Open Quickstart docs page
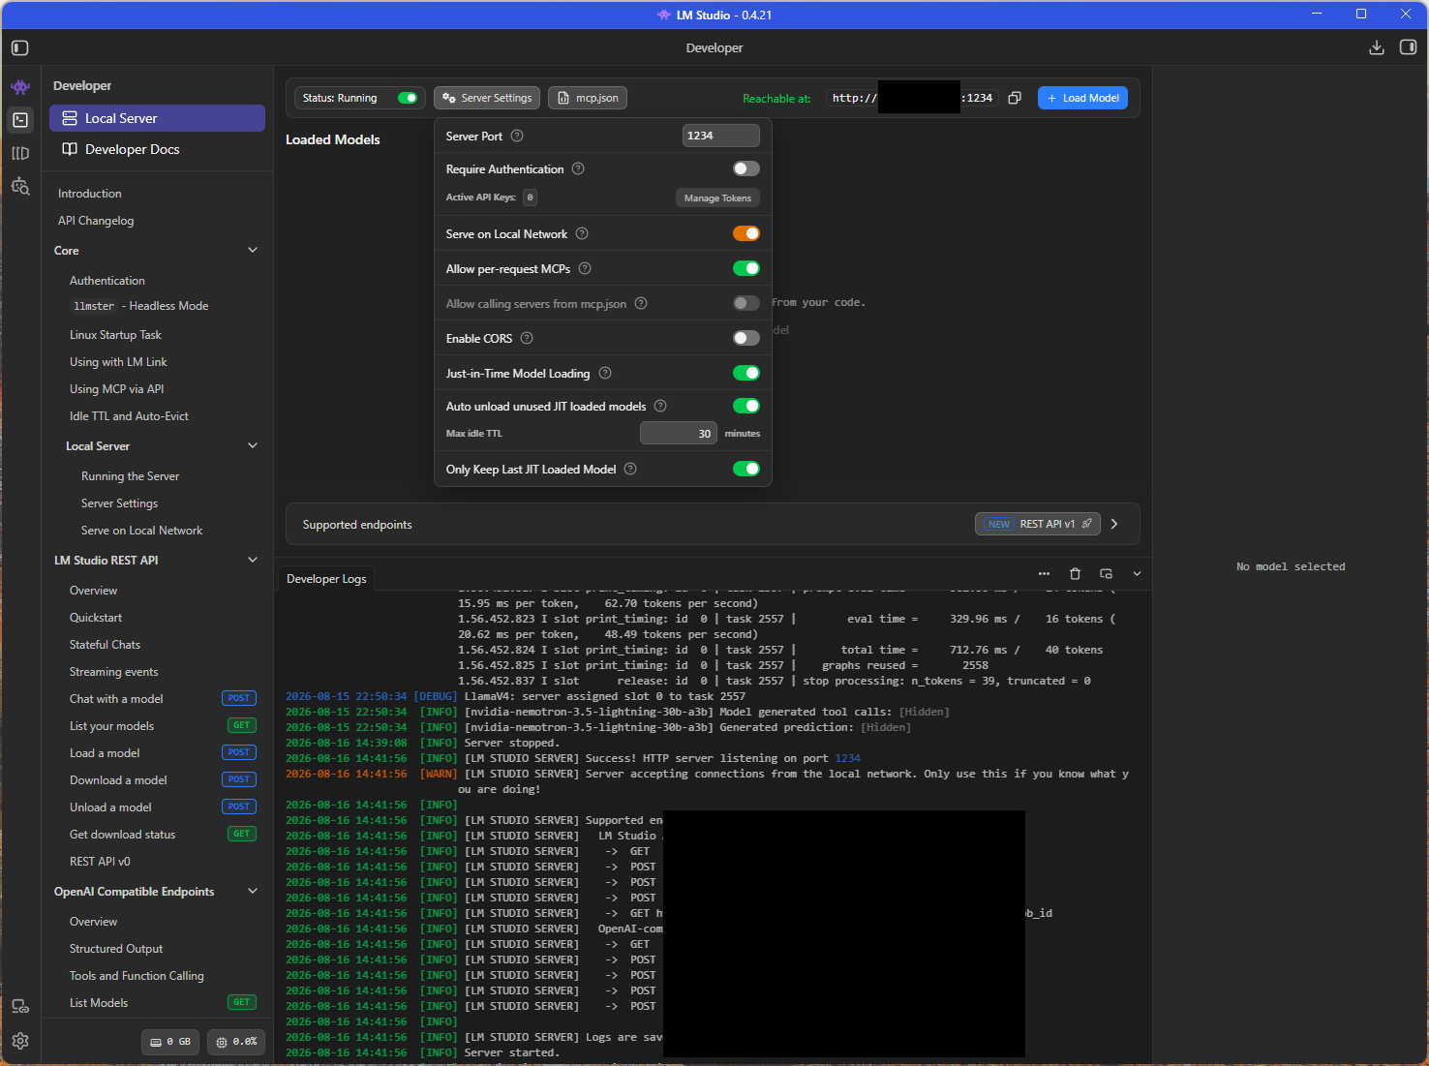The width and height of the screenshot is (1429, 1066). (96, 618)
